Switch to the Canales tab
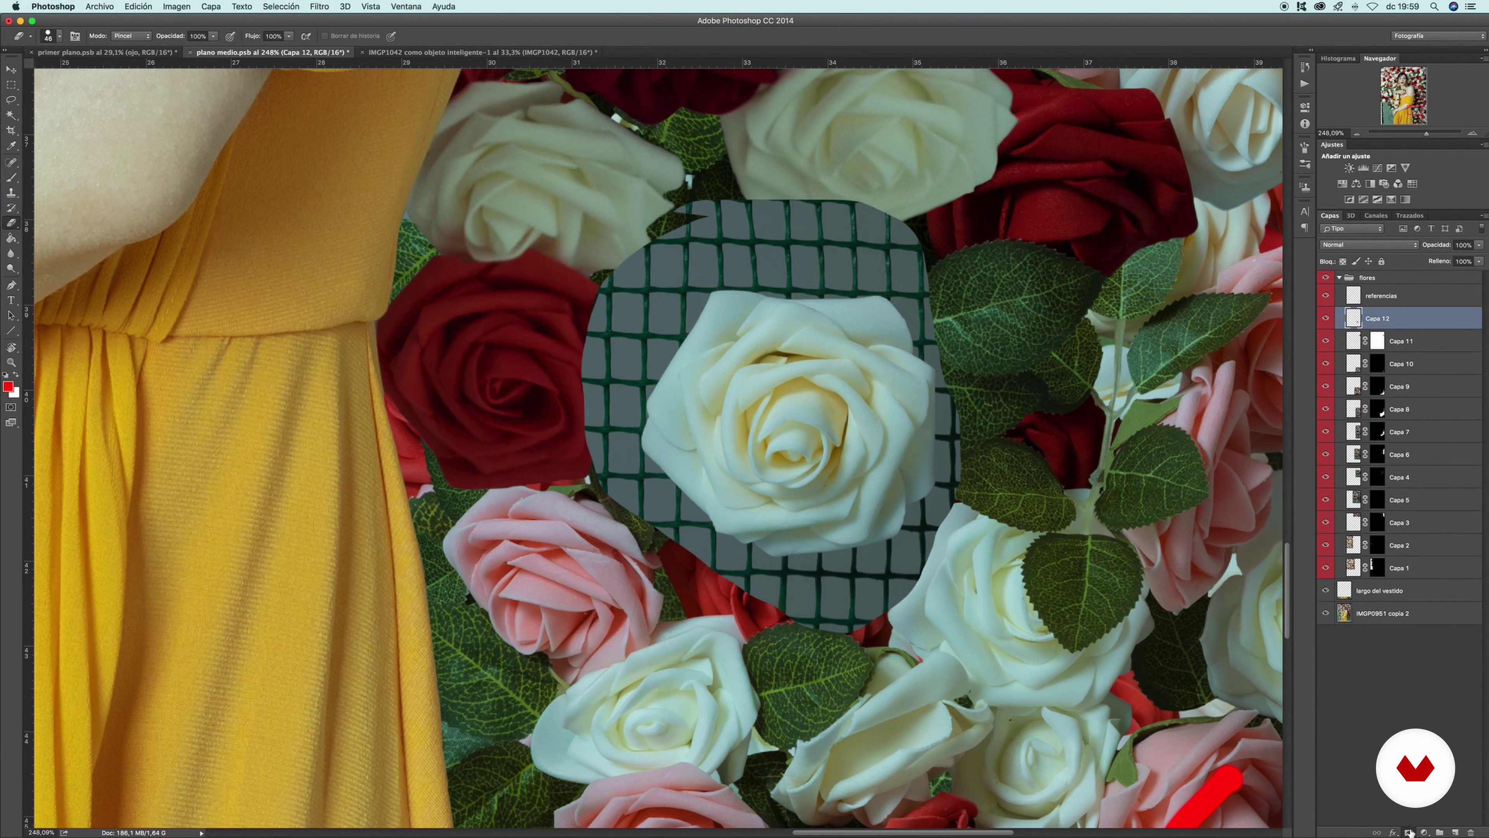 coord(1375,216)
